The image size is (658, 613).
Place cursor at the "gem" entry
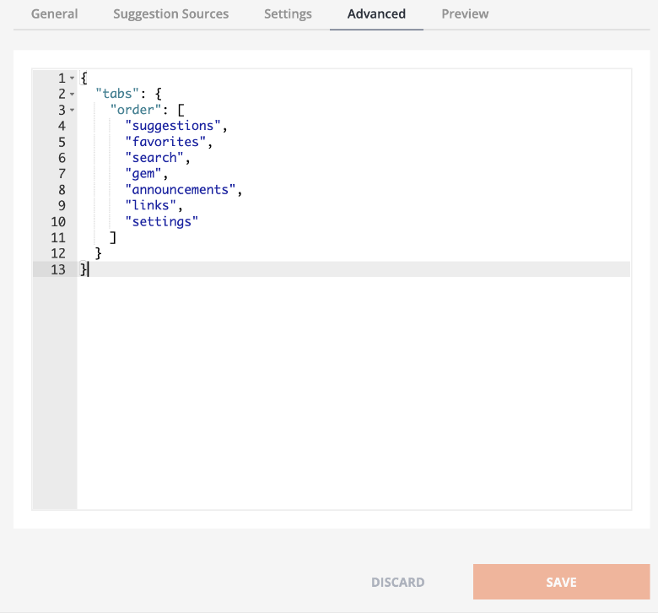(143, 174)
